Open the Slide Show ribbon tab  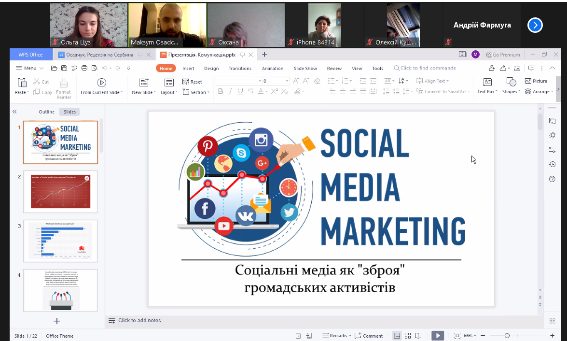click(305, 68)
